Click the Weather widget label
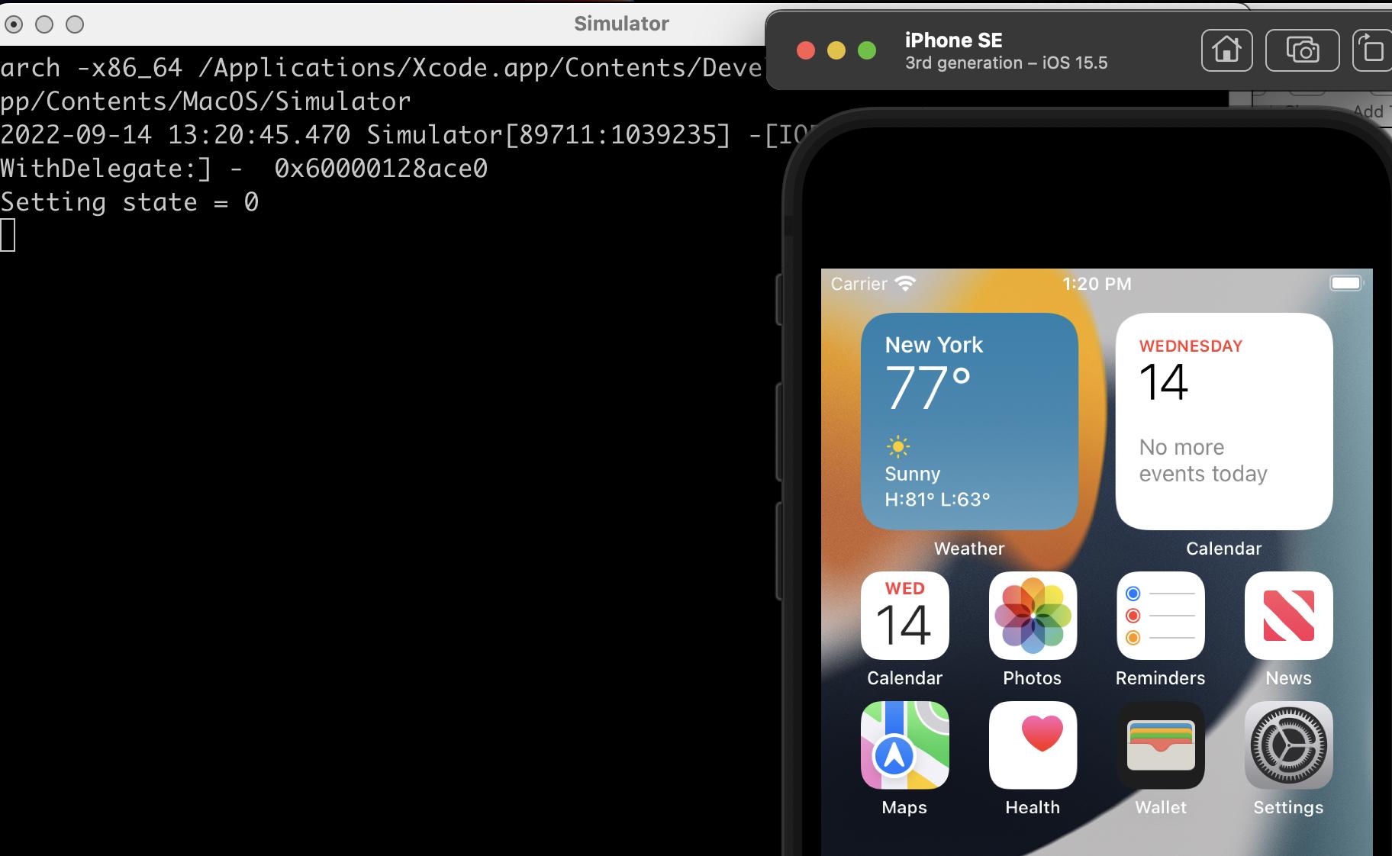 tap(969, 549)
